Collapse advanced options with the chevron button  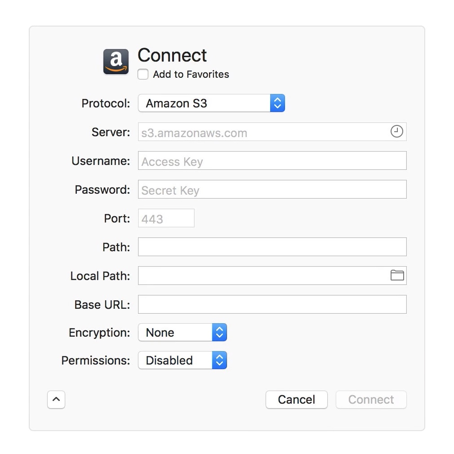56,400
